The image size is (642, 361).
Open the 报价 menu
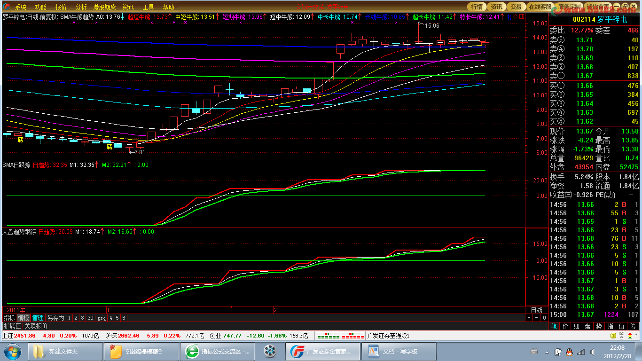click(x=61, y=7)
